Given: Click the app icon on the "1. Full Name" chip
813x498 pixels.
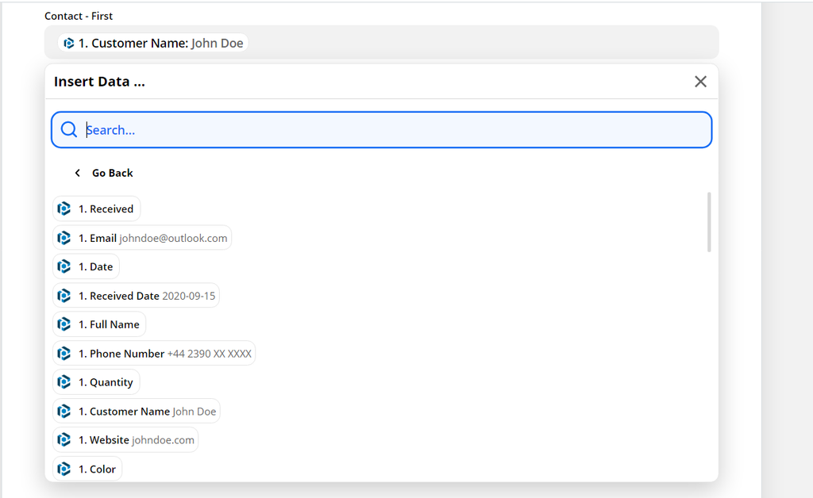Looking at the screenshot, I should click(64, 324).
